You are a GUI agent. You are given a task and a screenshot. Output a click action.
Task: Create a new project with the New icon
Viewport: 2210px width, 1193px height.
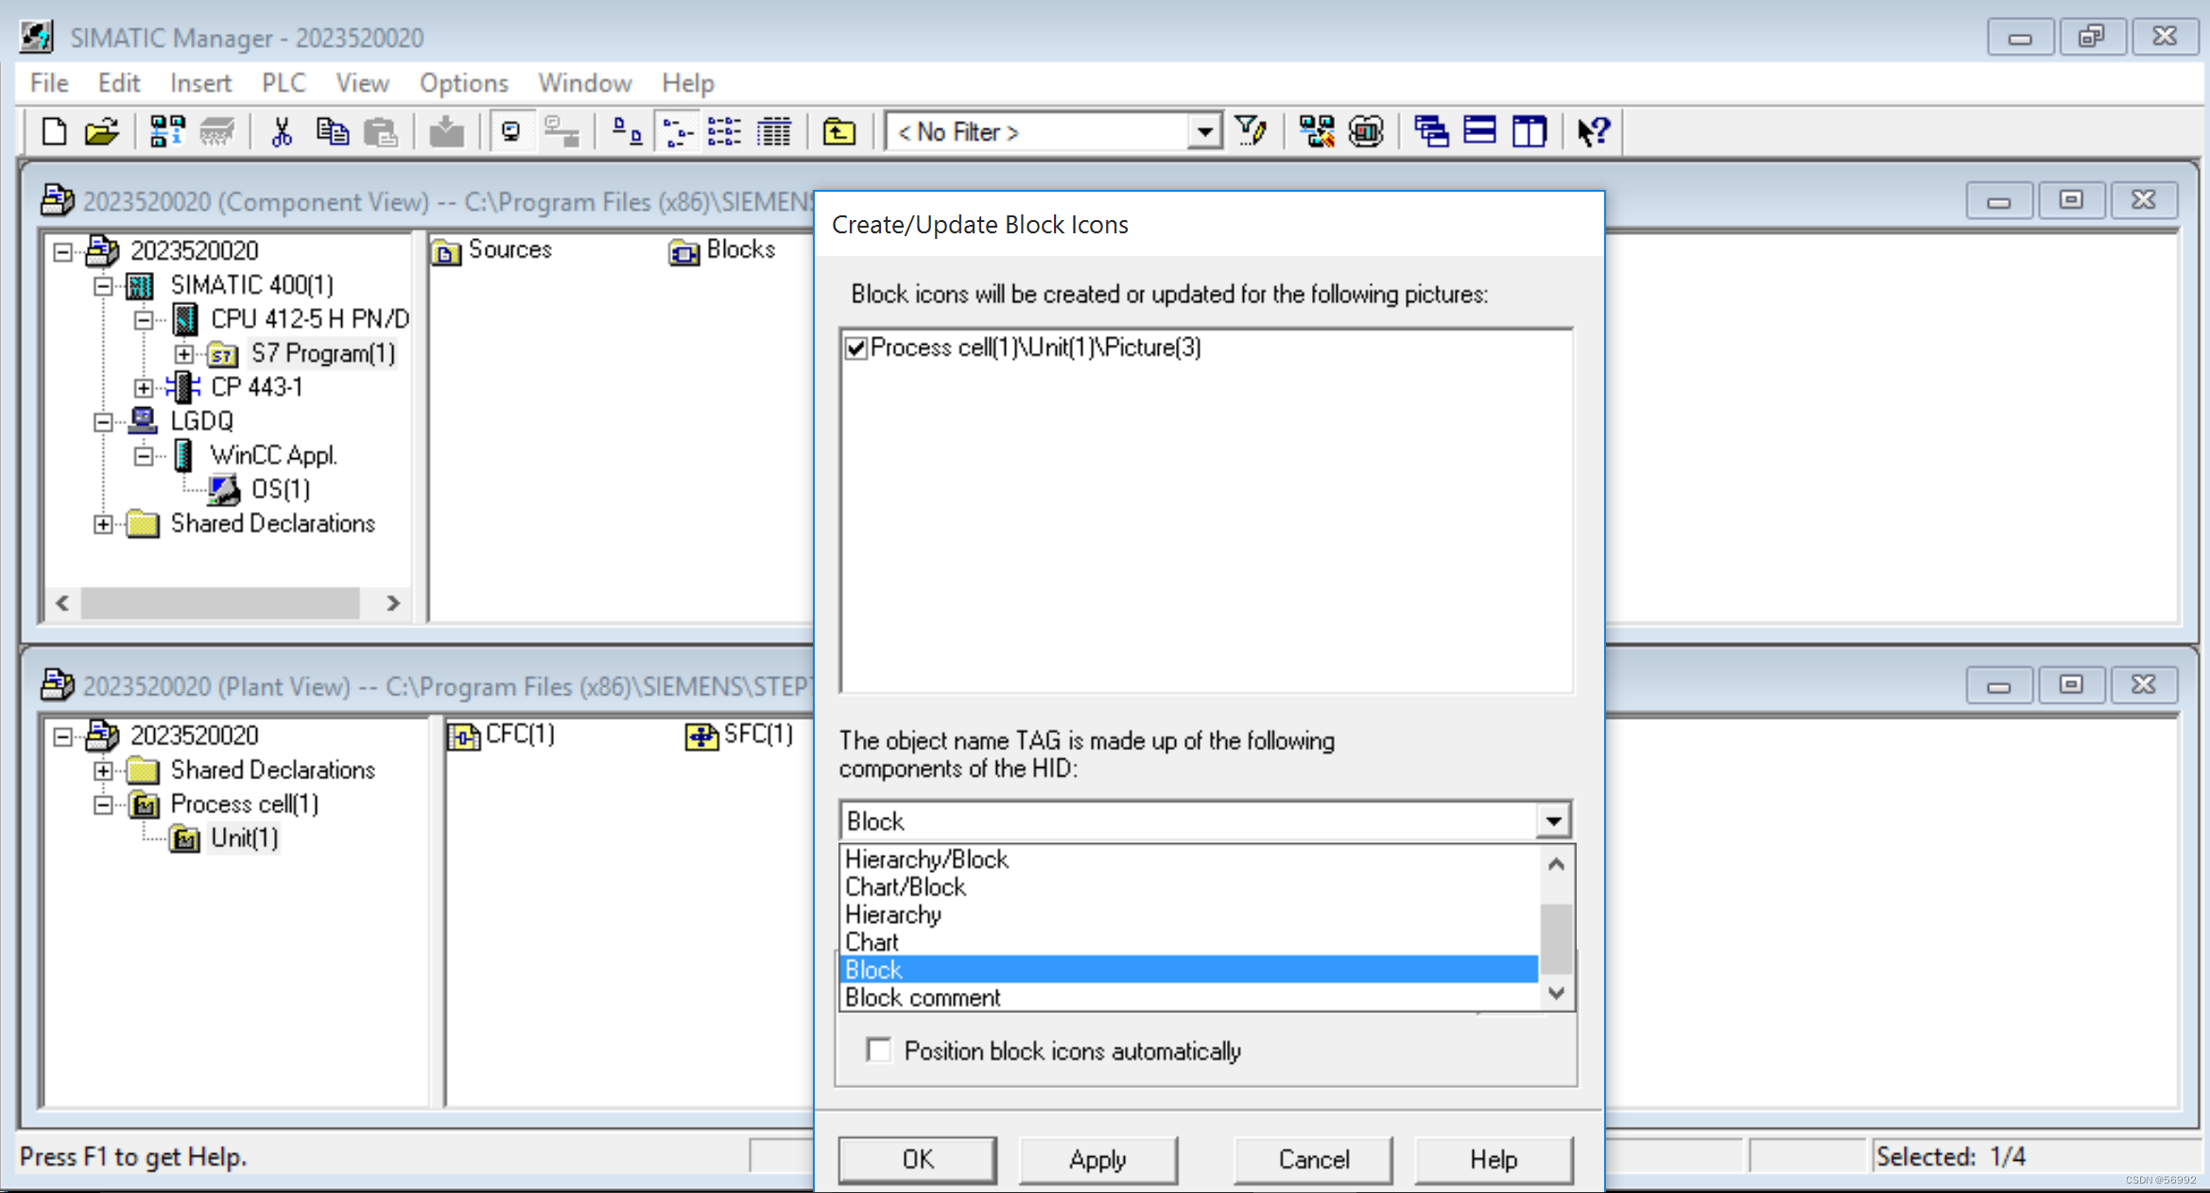(x=53, y=131)
